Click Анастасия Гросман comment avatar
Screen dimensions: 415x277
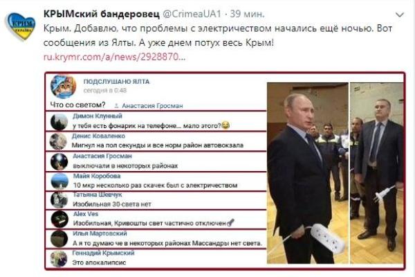click(59, 161)
